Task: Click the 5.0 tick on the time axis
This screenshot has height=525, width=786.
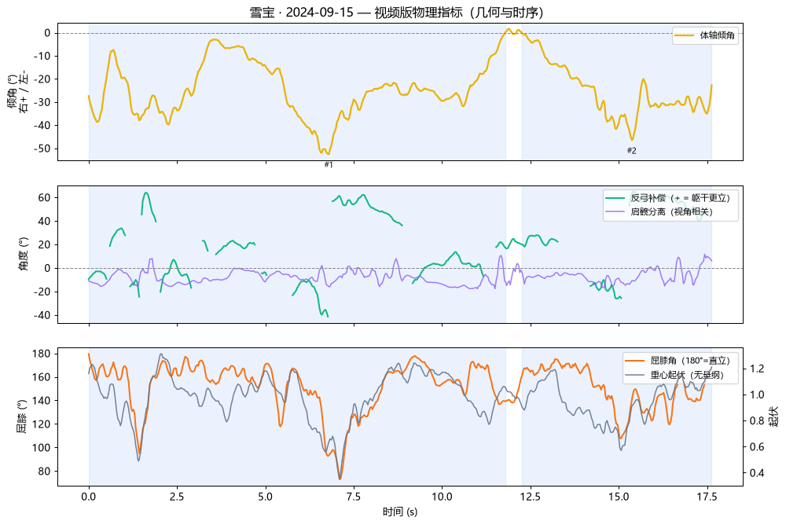Action: click(266, 497)
